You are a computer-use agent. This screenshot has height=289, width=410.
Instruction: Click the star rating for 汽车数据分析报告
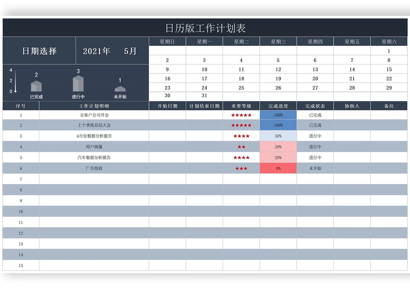241,158
